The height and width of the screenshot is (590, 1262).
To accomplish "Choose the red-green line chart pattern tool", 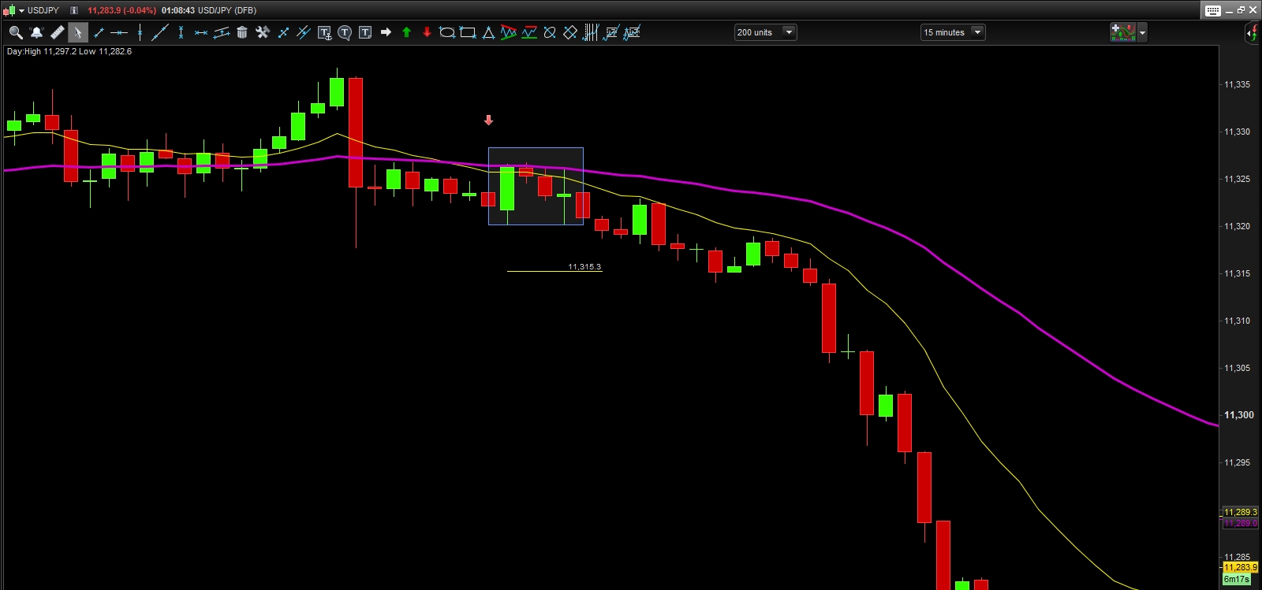I will pyautogui.click(x=529, y=32).
